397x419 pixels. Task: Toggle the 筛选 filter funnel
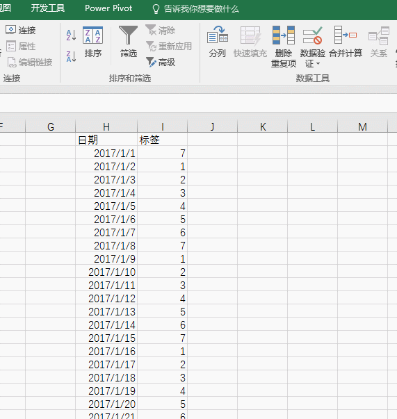coord(129,42)
